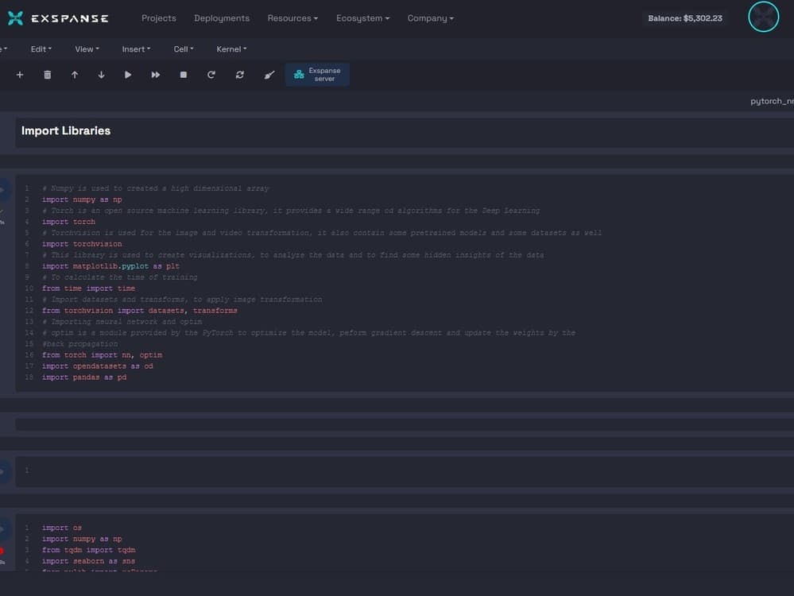The width and height of the screenshot is (794, 596).
Task: Click the refresh sync arrows icon
Action: [x=240, y=75]
